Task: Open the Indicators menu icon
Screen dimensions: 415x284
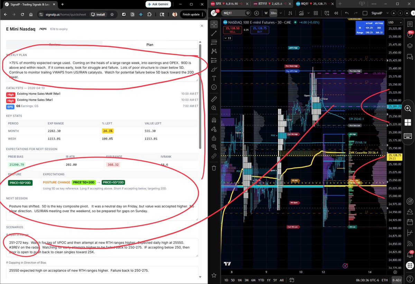Action: click(301, 13)
